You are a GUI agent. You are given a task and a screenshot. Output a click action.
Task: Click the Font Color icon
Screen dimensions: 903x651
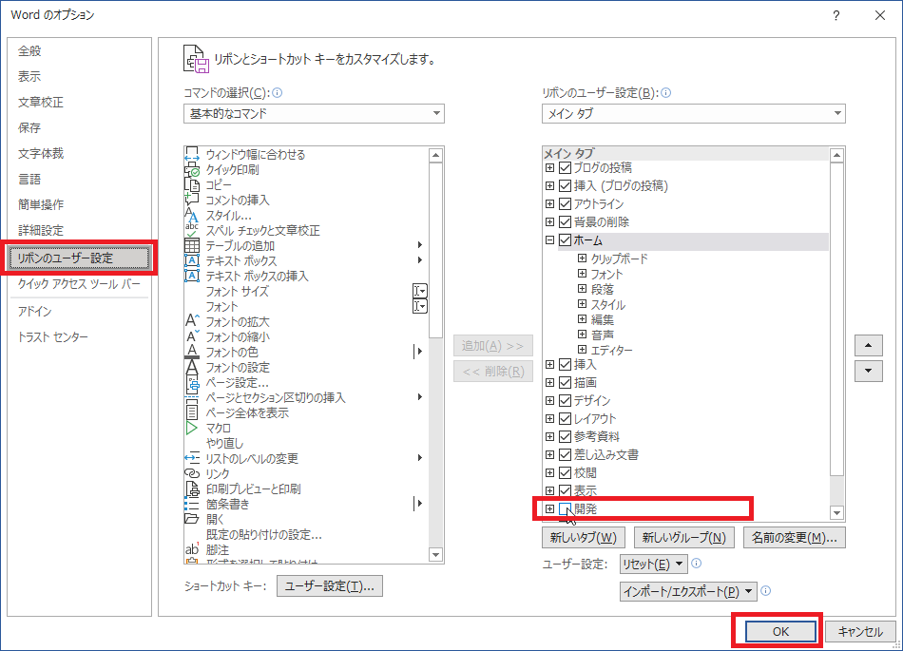click(x=192, y=352)
